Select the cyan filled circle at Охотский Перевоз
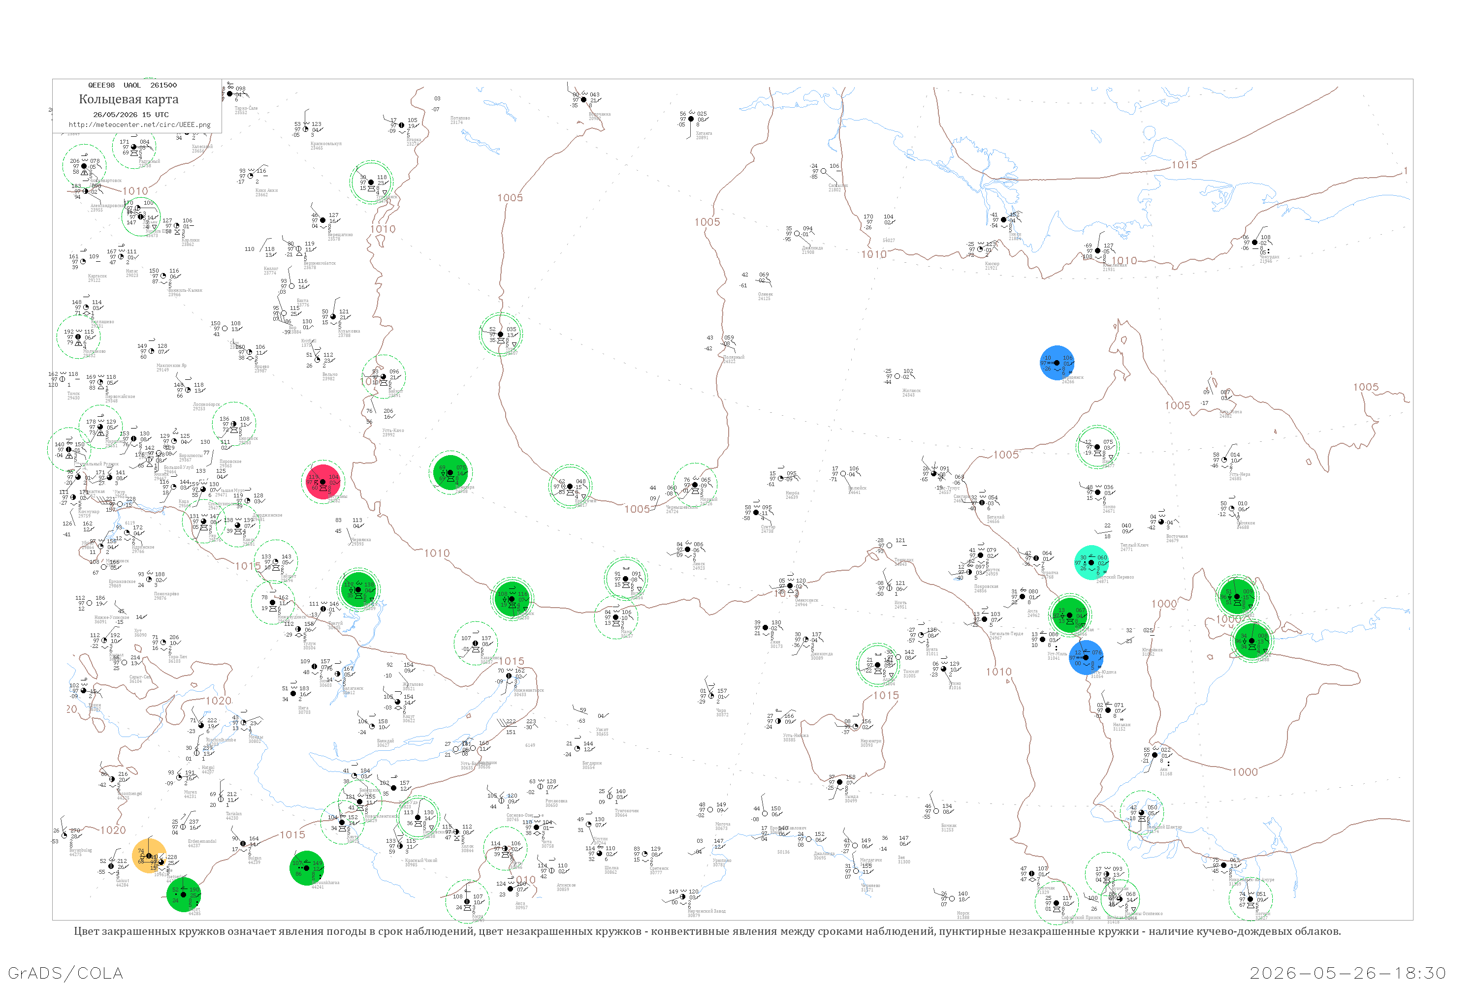Screen dimensions: 1477x984 [1092, 562]
